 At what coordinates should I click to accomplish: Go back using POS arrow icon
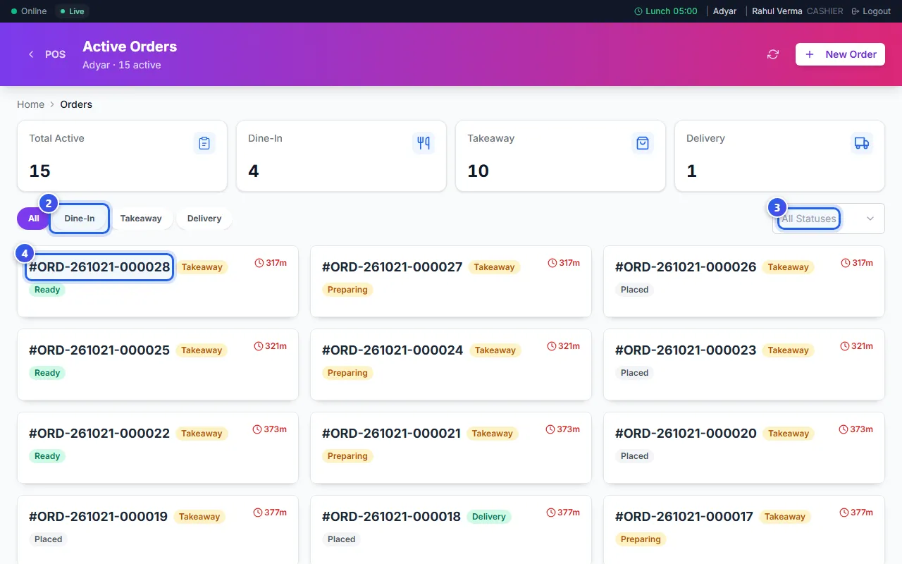pyautogui.click(x=31, y=54)
